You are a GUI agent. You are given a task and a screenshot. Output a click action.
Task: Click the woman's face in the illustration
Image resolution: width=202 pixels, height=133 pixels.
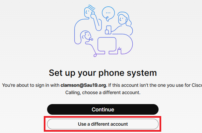122,19
